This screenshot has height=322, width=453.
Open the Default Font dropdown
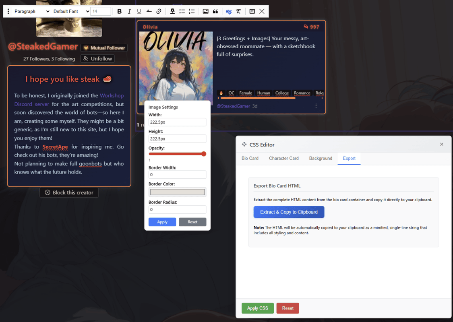pyautogui.click(x=71, y=11)
